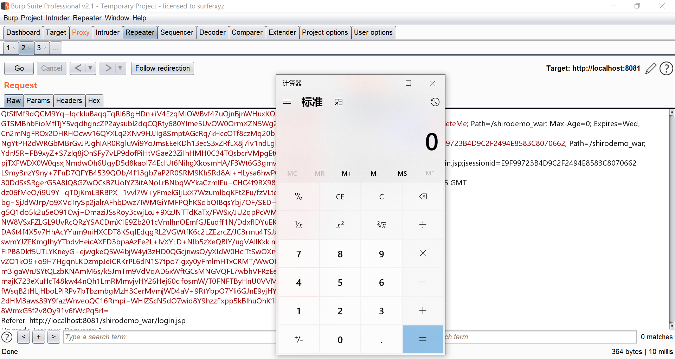The height and width of the screenshot is (359, 675).
Task: Open the Help menu
Action: tap(139, 18)
